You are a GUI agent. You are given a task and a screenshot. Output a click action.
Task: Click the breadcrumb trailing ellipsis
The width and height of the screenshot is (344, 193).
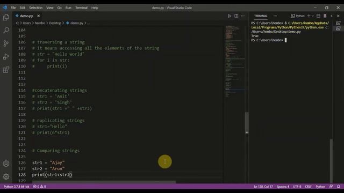tap(88, 23)
